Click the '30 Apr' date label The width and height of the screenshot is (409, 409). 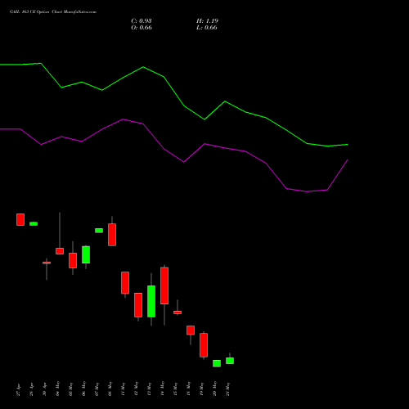click(x=45, y=389)
